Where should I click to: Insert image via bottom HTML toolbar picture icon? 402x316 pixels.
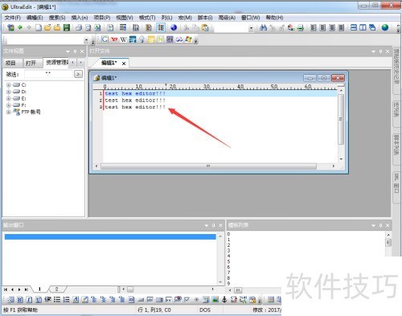tap(215, 299)
